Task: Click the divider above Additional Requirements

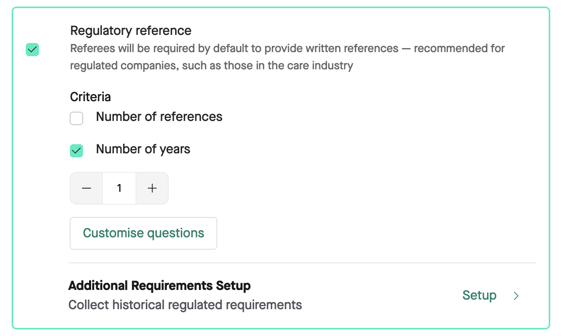Action: (x=301, y=263)
